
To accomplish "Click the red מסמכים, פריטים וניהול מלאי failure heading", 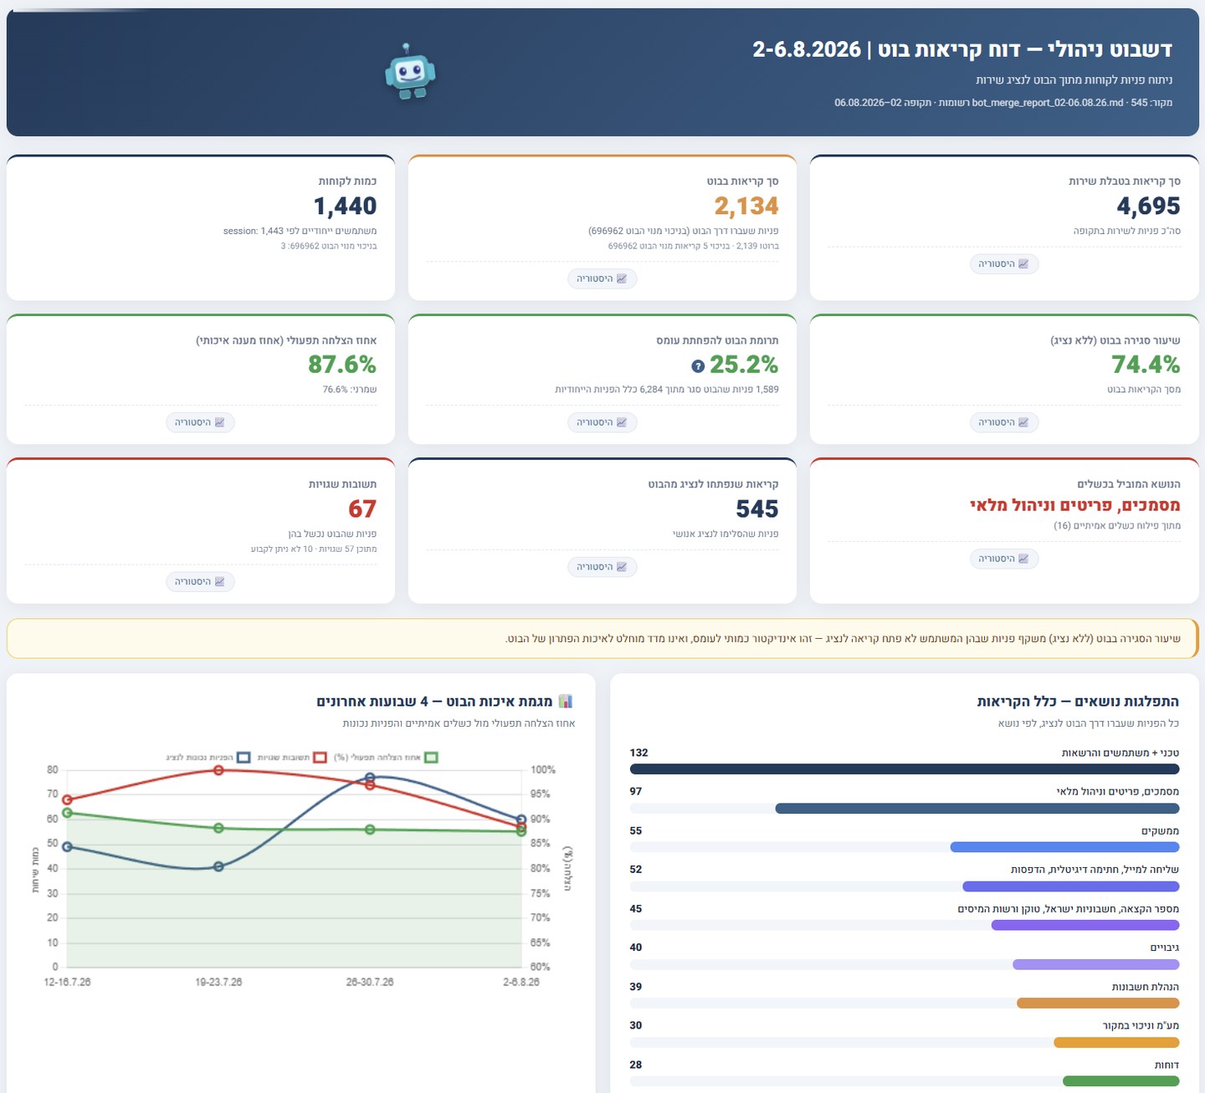I will pyautogui.click(x=1075, y=505).
